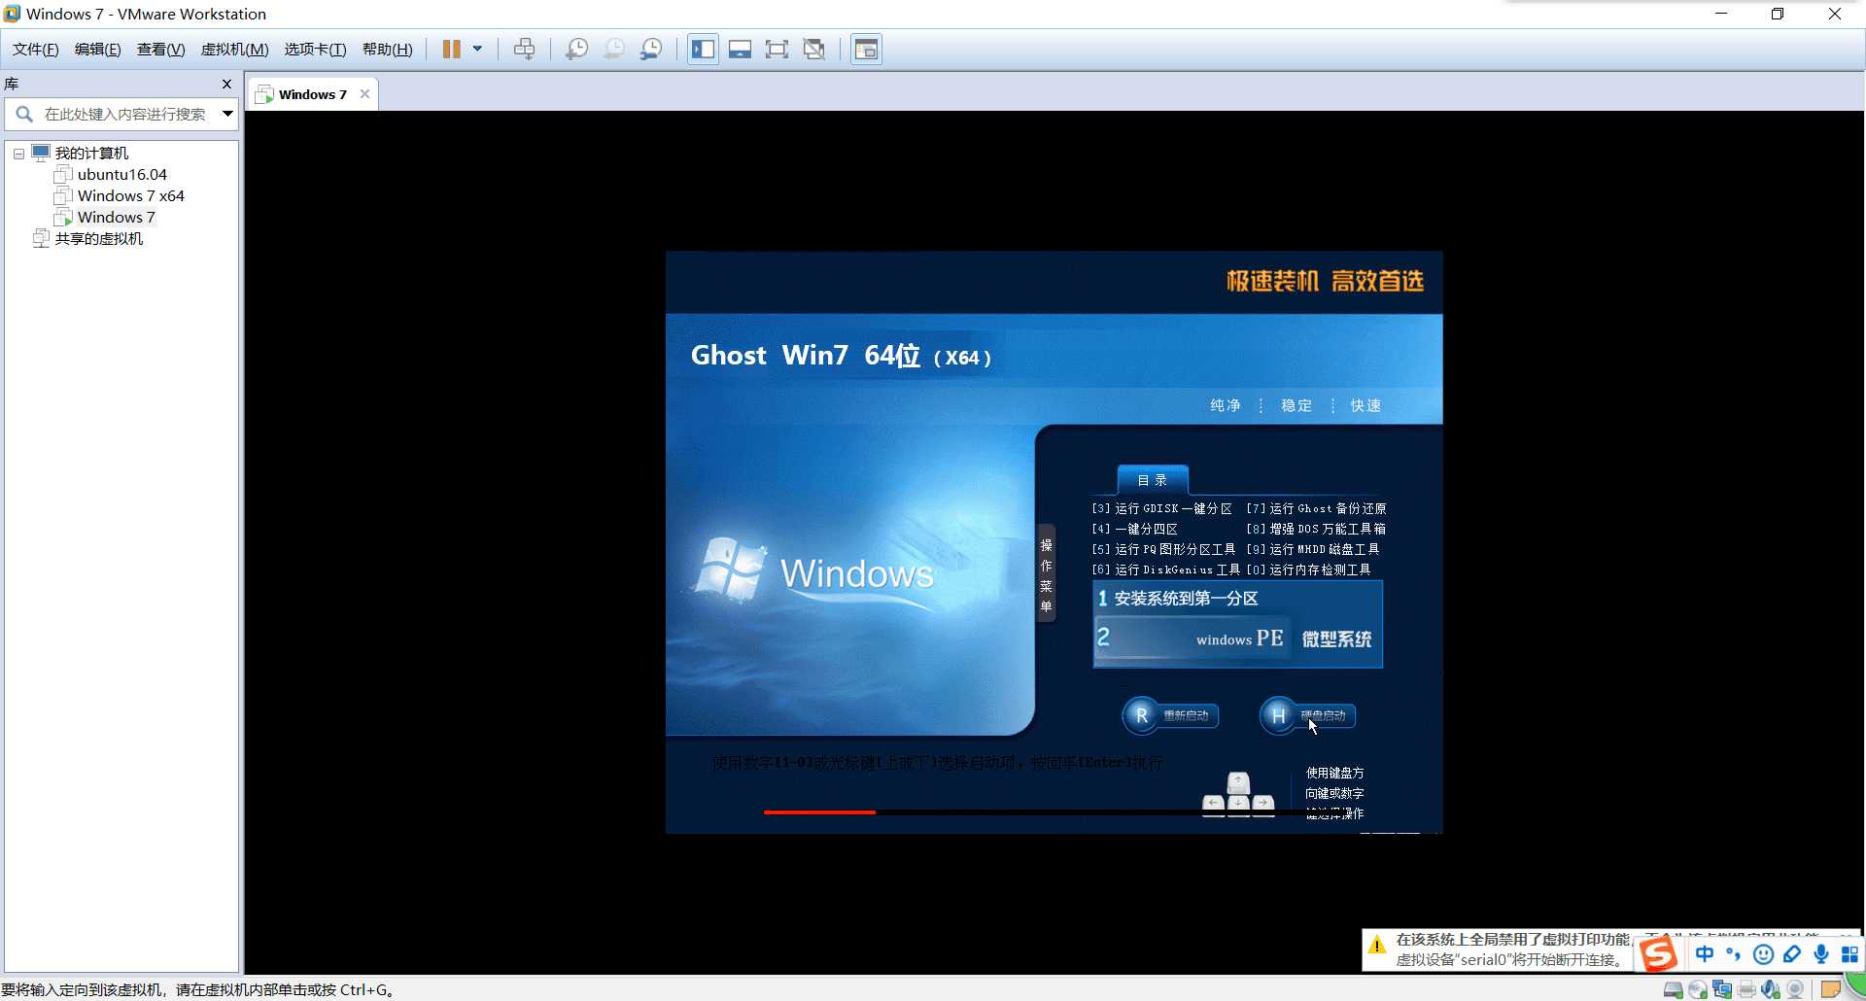Screen dimensions: 1866x1001
Task: Click the Sogou skin/pen icon
Action: pyautogui.click(x=1792, y=954)
